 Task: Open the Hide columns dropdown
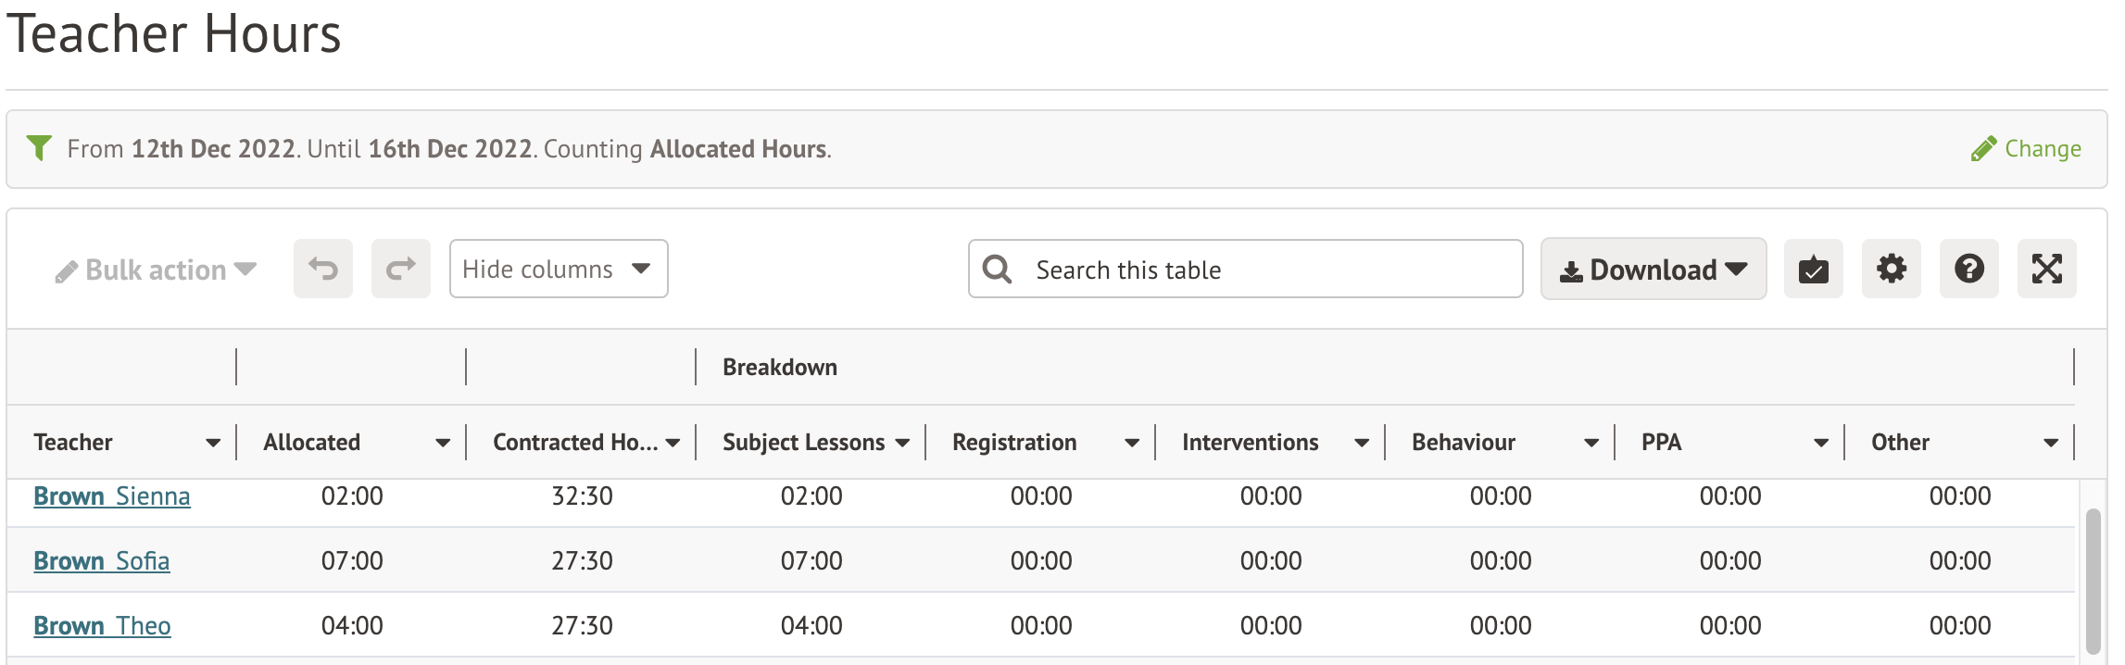pyautogui.click(x=558, y=269)
